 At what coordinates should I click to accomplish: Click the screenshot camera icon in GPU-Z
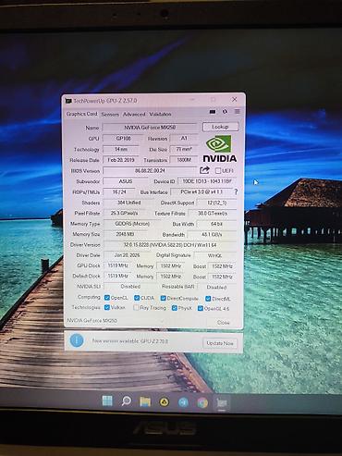[x=213, y=112]
